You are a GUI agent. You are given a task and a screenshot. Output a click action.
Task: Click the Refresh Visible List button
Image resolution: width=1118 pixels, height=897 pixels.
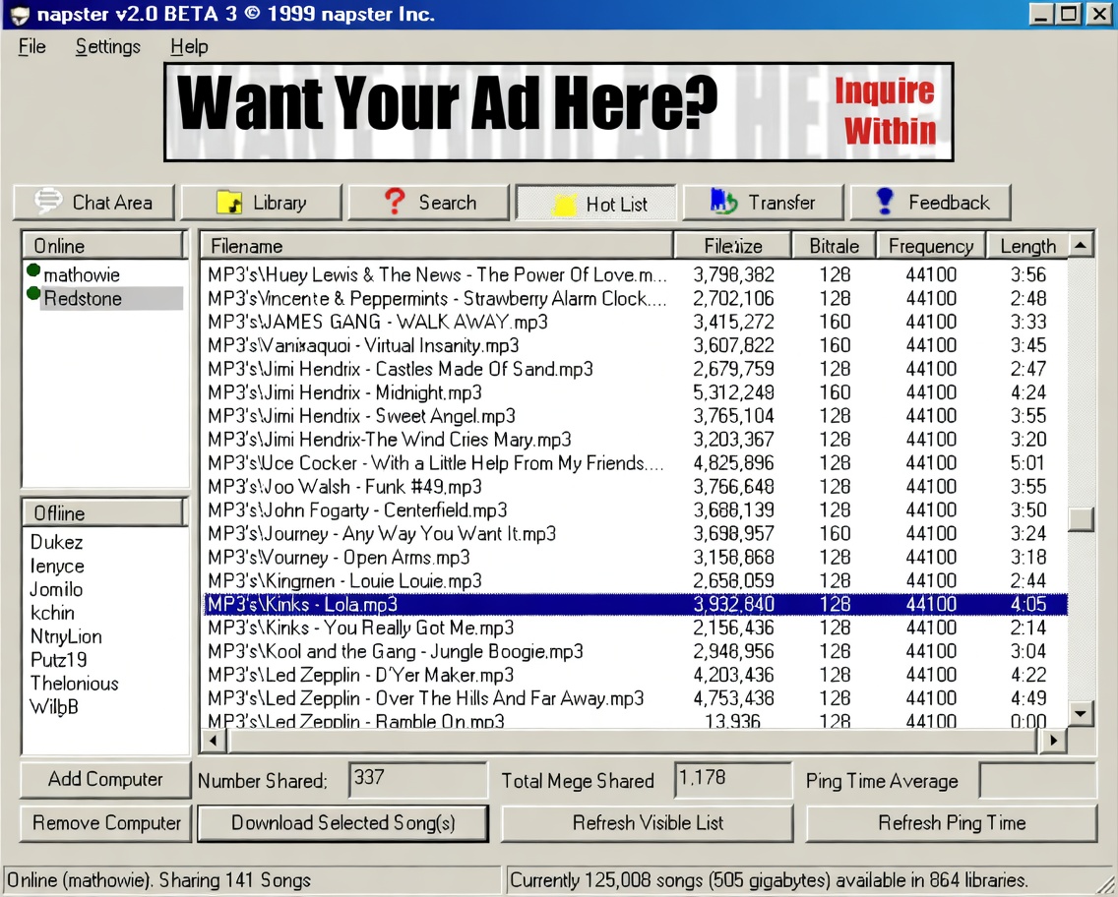[648, 823]
